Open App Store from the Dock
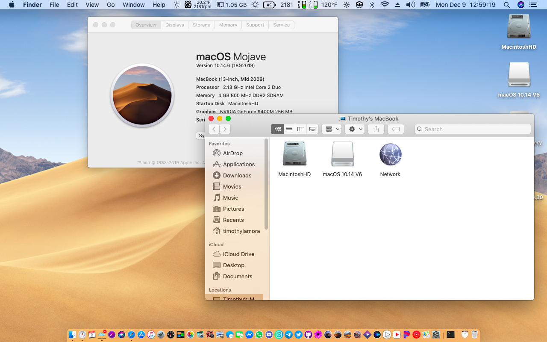This screenshot has height=342, width=547. (141, 335)
